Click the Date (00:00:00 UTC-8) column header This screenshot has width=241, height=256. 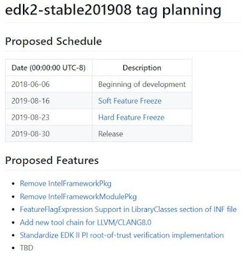[x=49, y=68]
